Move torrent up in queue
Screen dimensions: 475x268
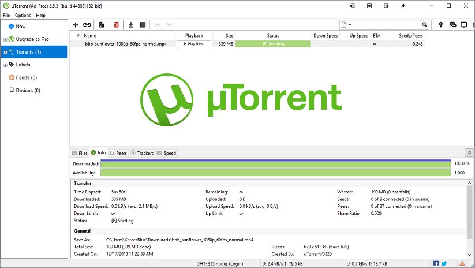point(158,25)
